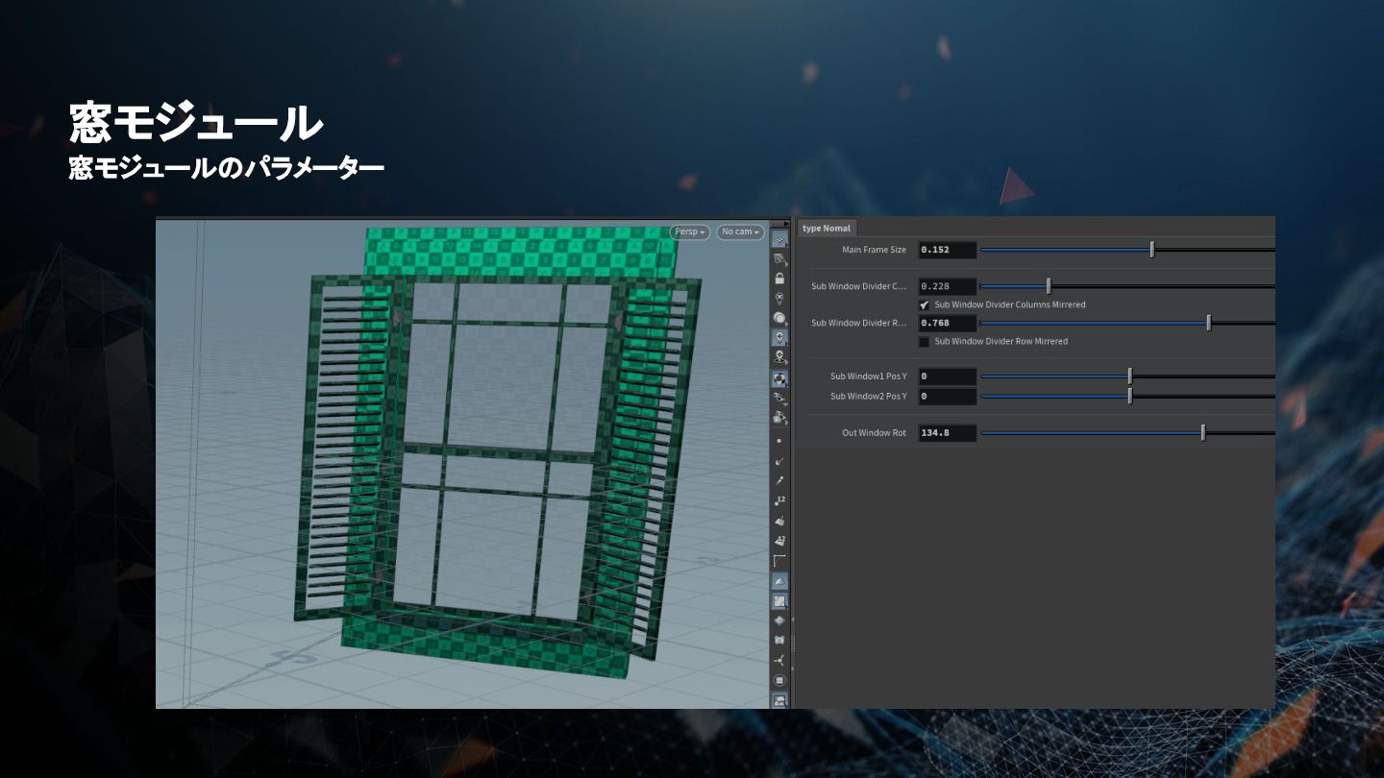Select the gray sphere lighting mode icon
Screen dimensions: 1384x778
[779, 318]
